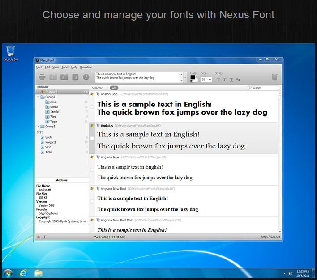Image resolution: width=317 pixels, height=280 pixels.
Task: Show only Selected fonts filter
Action: click(x=98, y=88)
